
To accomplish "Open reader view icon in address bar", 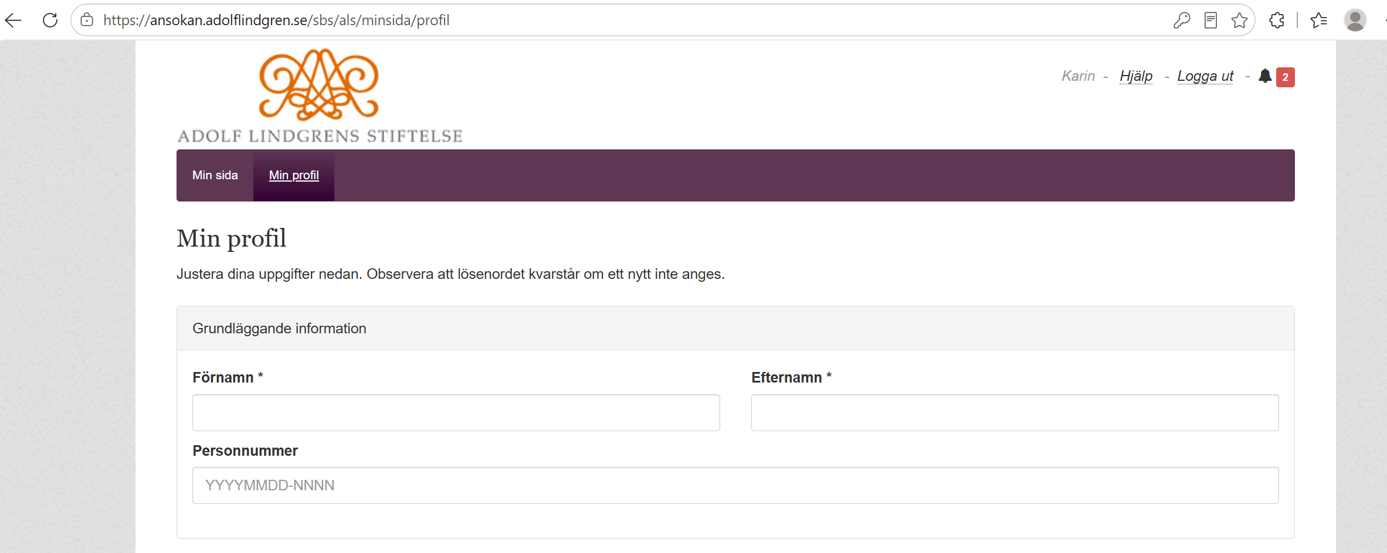I will [1210, 21].
